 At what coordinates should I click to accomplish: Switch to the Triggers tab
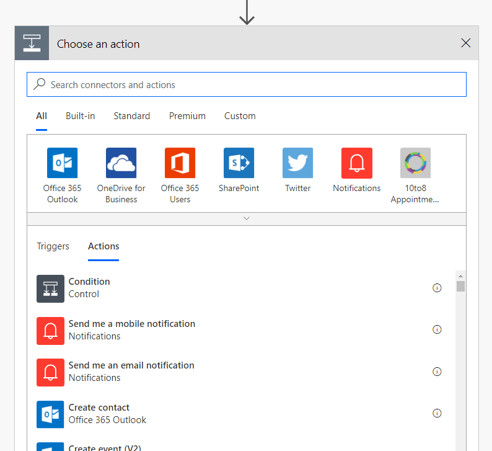pyautogui.click(x=53, y=246)
